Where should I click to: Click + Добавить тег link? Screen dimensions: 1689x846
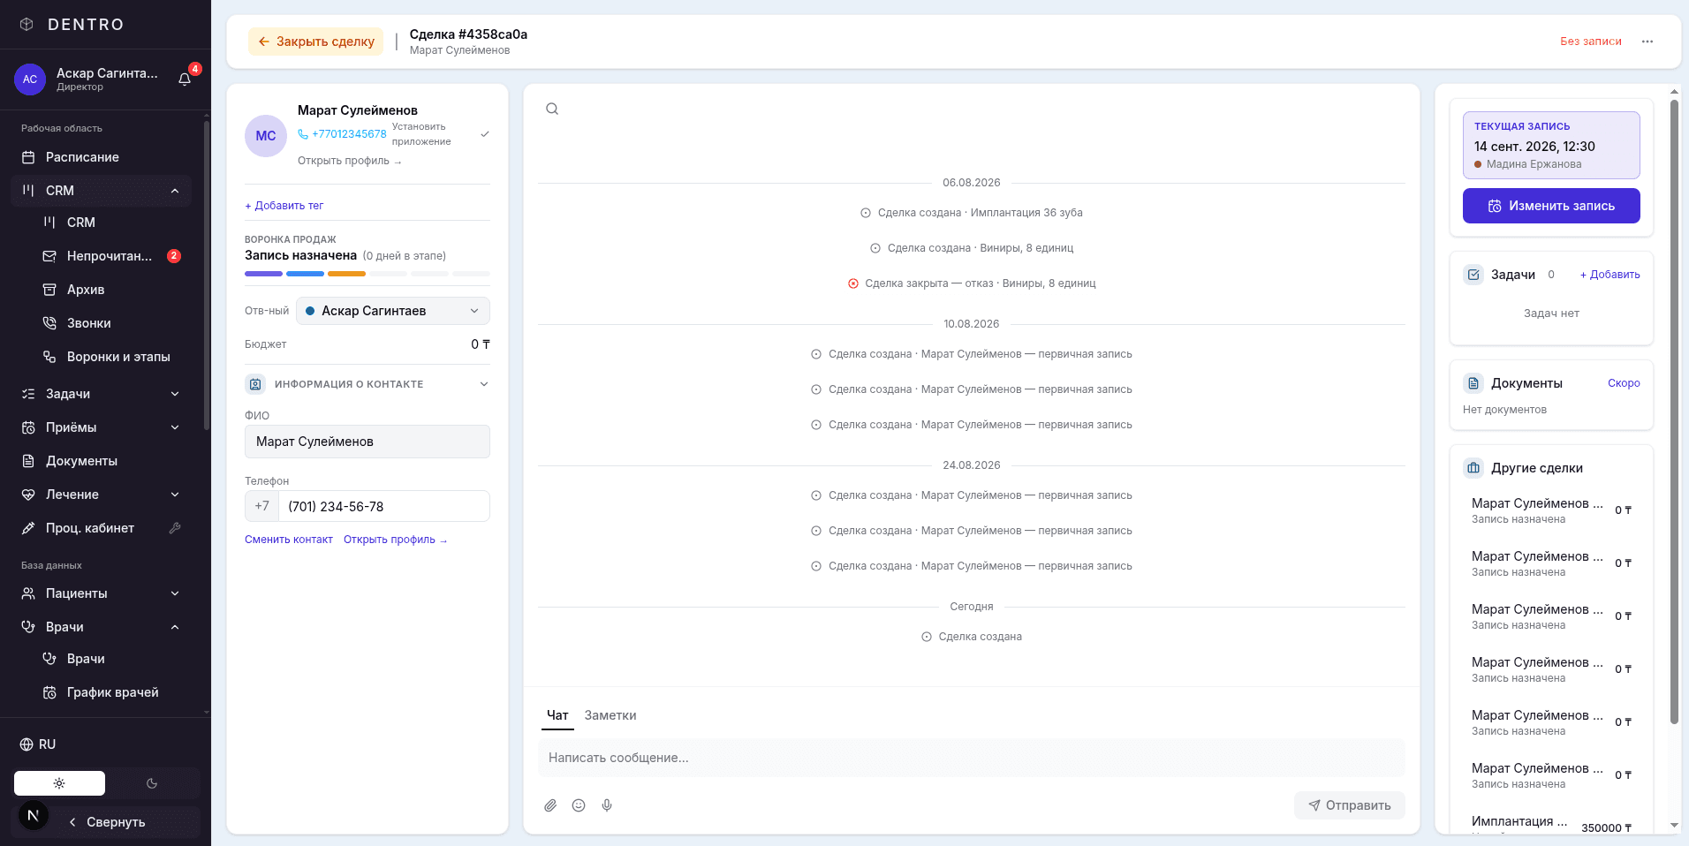click(284, 206)
